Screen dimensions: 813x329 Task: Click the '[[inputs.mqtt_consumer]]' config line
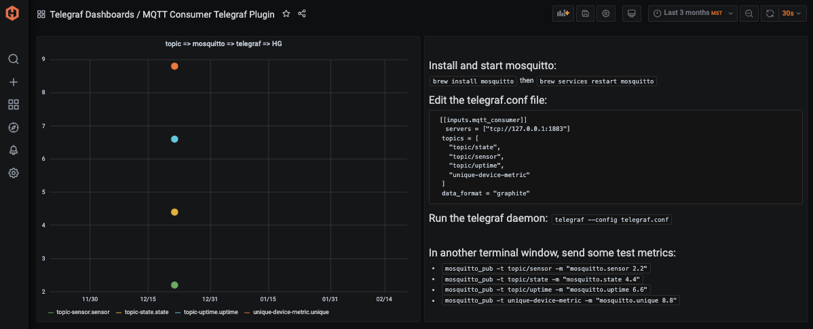click(483, 119)
